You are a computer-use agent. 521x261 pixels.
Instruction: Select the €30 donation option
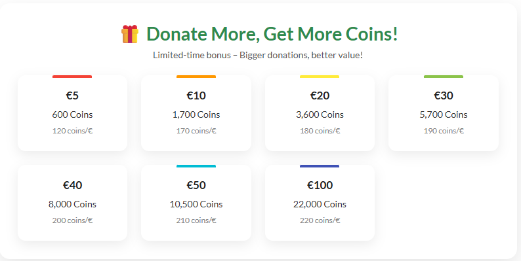click(444, 113)
